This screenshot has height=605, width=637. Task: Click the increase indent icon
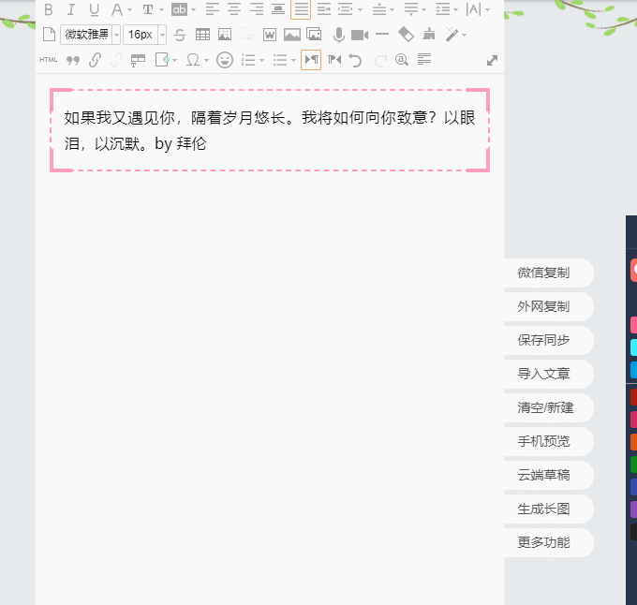(324, 9)
